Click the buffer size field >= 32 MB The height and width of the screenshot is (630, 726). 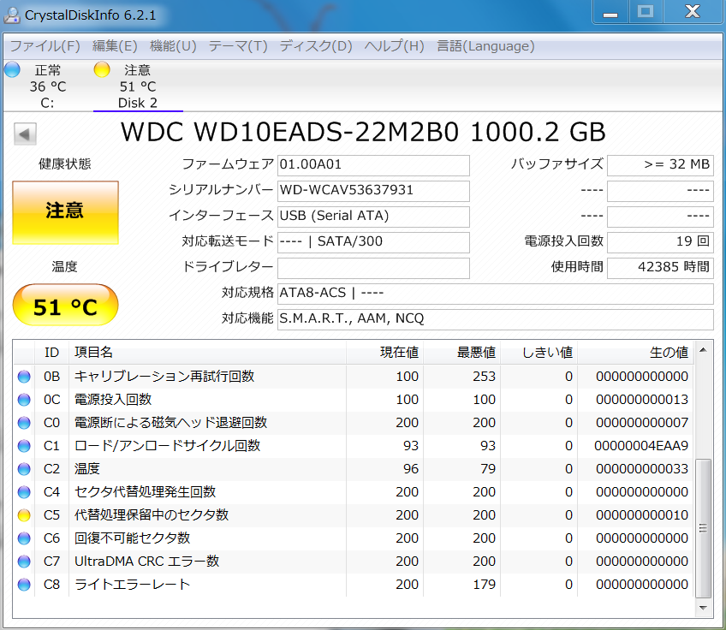pos(660,165)
